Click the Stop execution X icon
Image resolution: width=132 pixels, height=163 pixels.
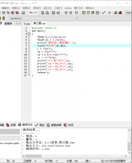pyautogui.click(x=110, y=13)
